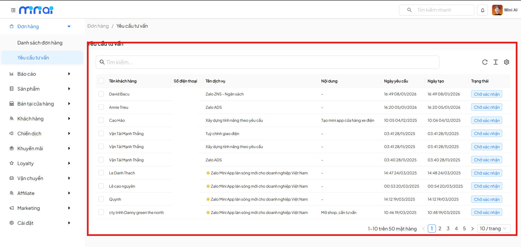
Task: Click the hamburger menu collapse icon
Action: coord(13,10)
